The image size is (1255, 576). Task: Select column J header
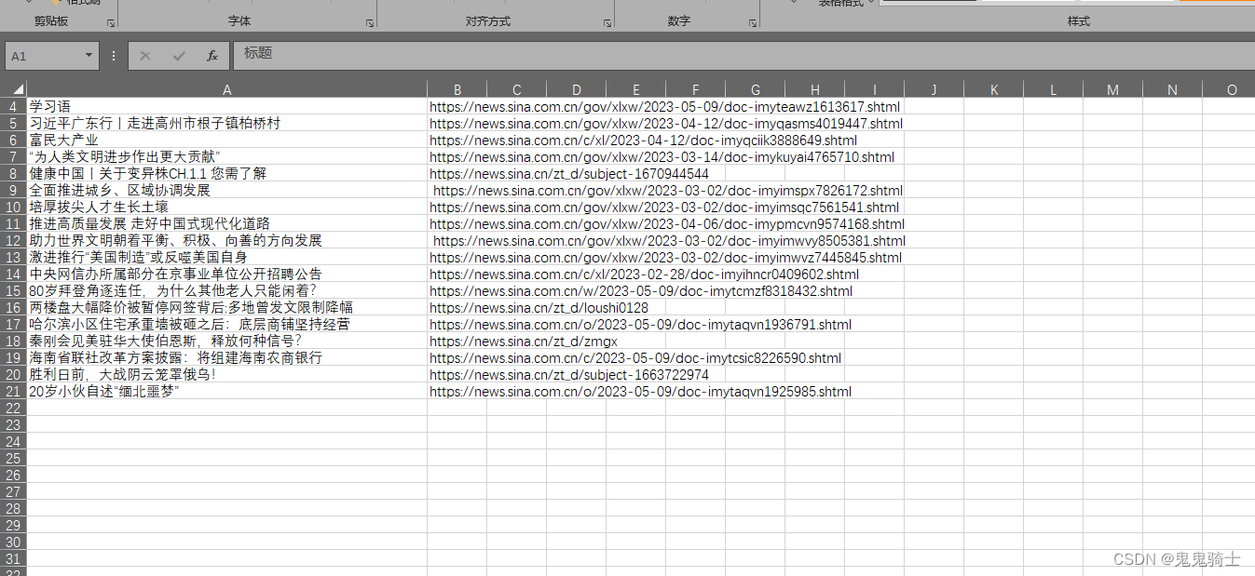934,89
